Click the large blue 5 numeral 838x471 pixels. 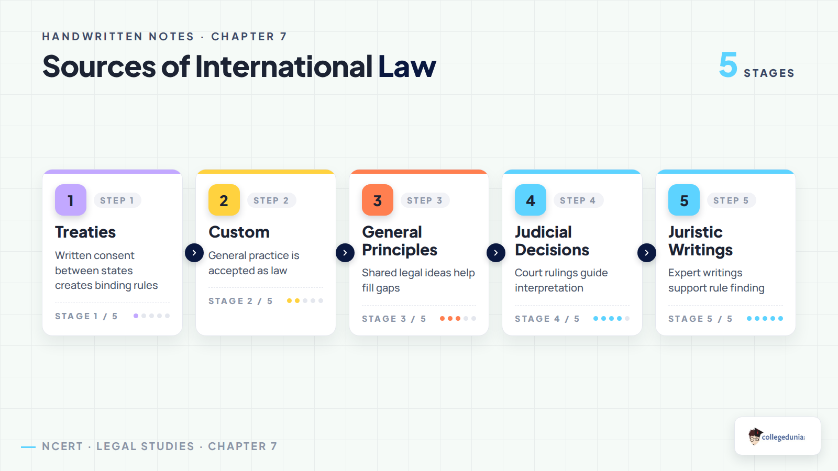(x=728, y=64)
